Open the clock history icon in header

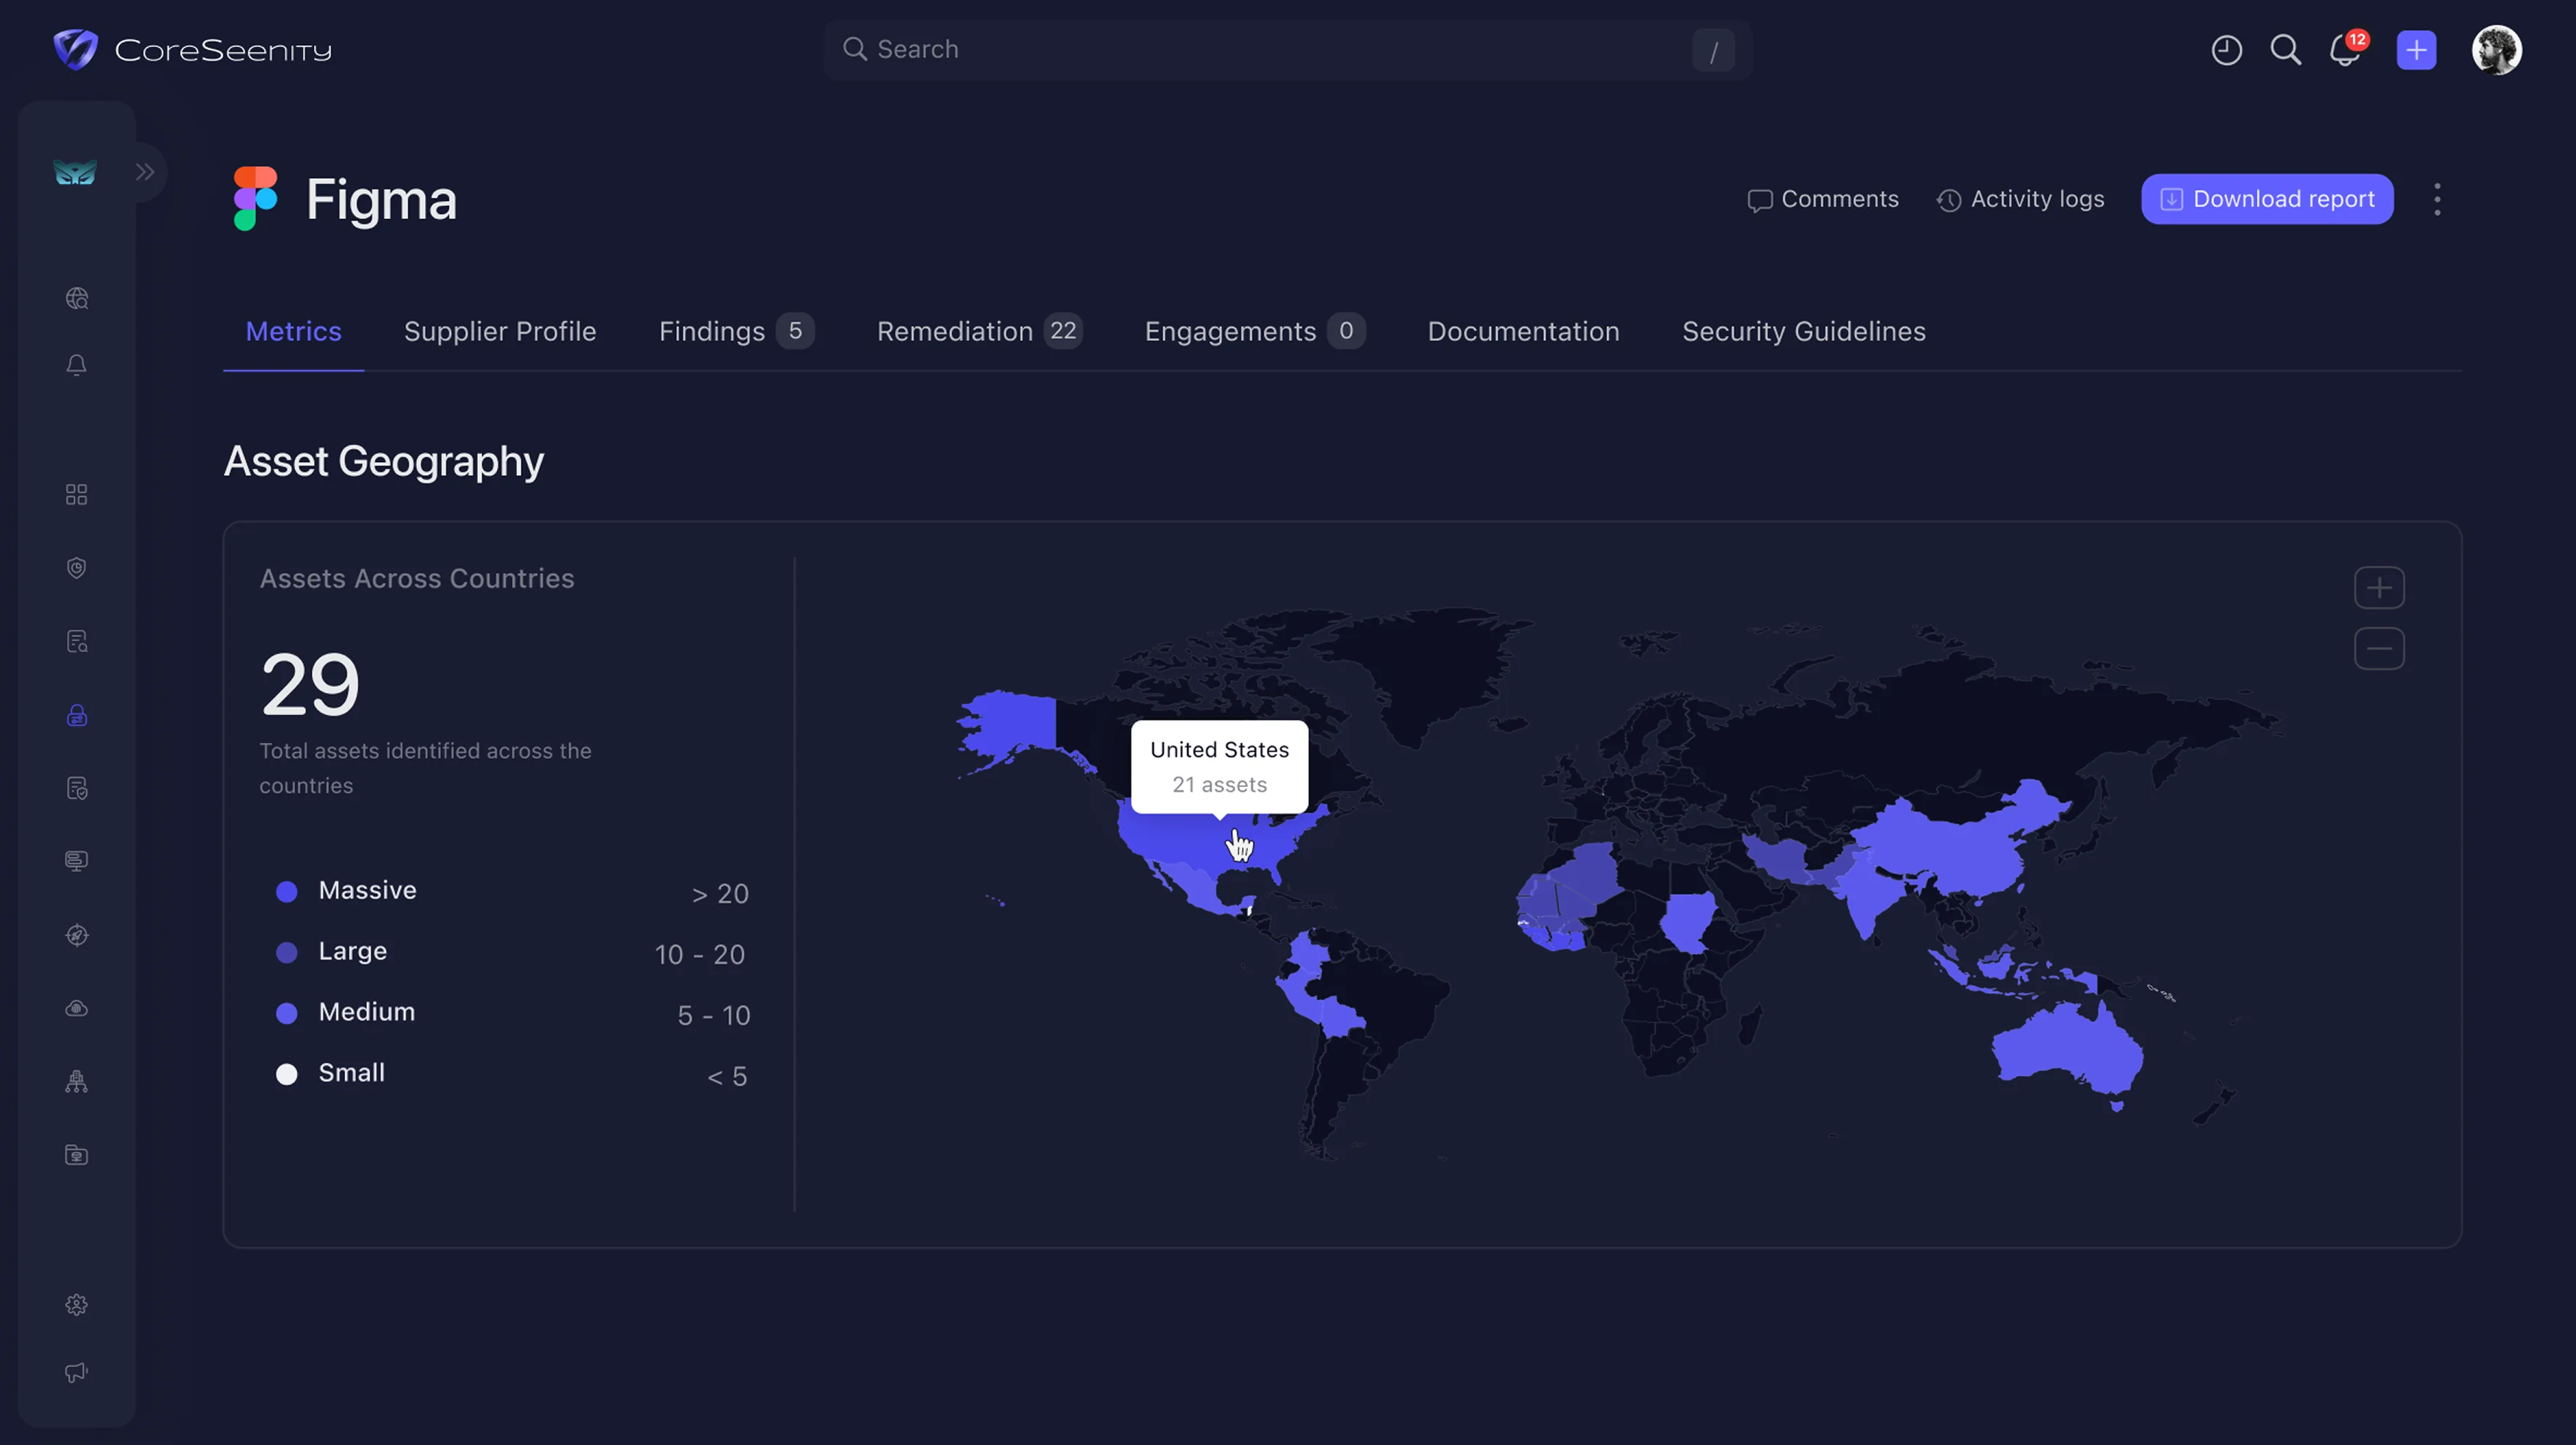click(2226, 50)
